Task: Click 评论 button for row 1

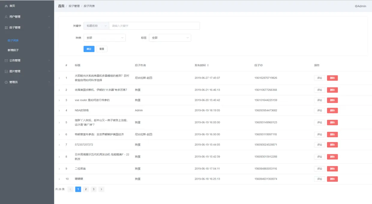Action: [x=319, y=78]
